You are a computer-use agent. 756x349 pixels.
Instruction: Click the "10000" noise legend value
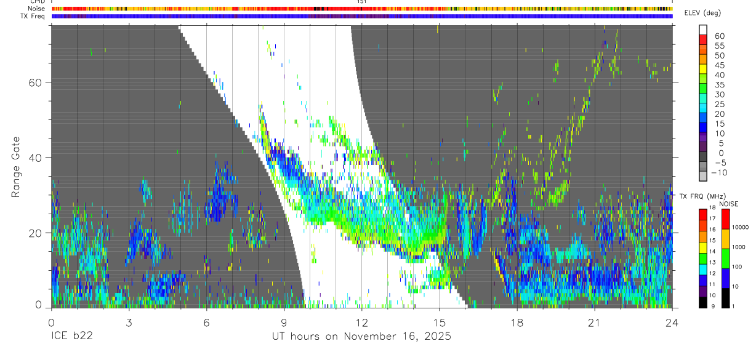tap(741, 228)
